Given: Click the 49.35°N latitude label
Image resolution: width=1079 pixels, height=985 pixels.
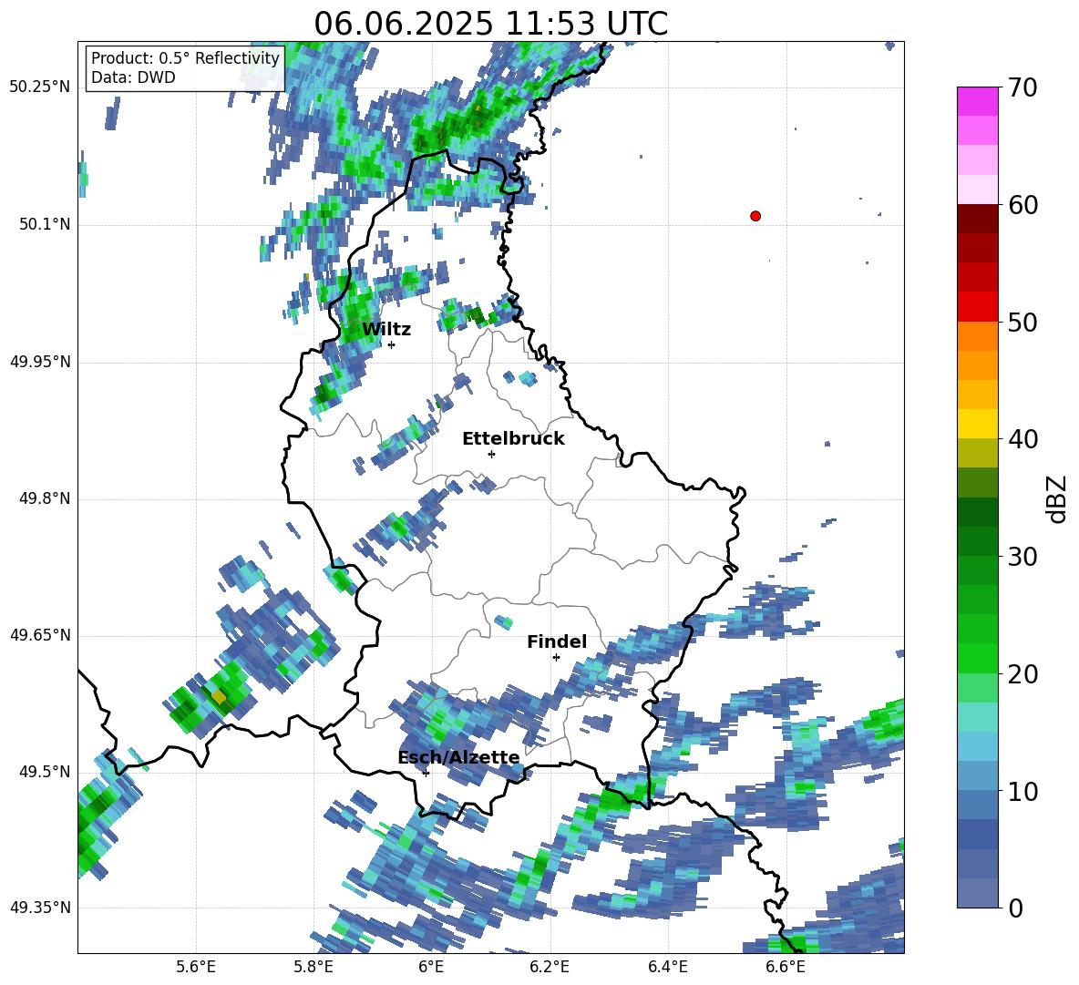Looking at the screenshot, I should [40, 908].
